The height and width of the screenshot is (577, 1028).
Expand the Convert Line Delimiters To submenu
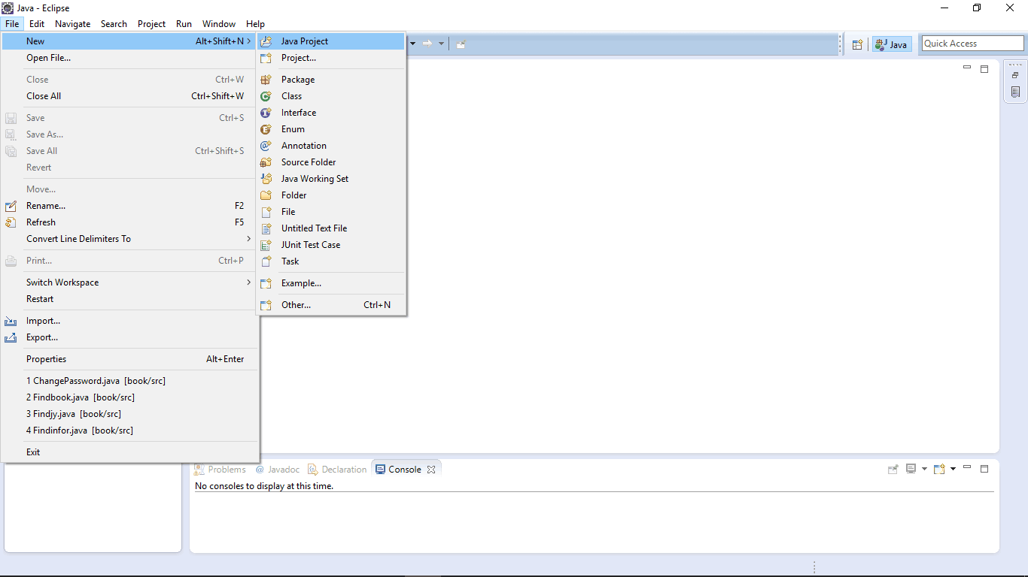pos(130,239)
